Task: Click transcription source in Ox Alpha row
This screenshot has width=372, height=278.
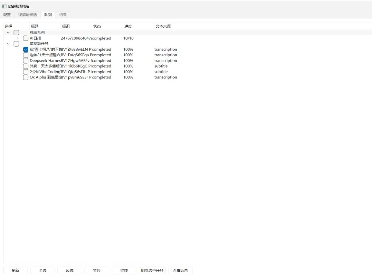Action: tap(166, 77)
